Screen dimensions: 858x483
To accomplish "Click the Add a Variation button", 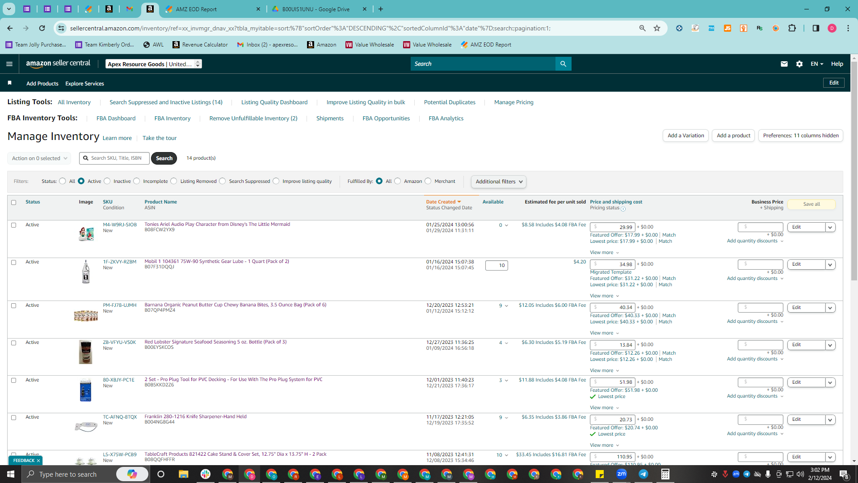I will [x=686, y=136].
